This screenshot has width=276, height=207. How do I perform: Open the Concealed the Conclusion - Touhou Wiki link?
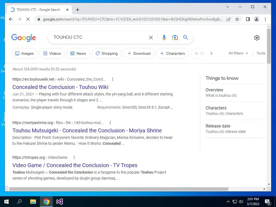(x=60, y=87)
